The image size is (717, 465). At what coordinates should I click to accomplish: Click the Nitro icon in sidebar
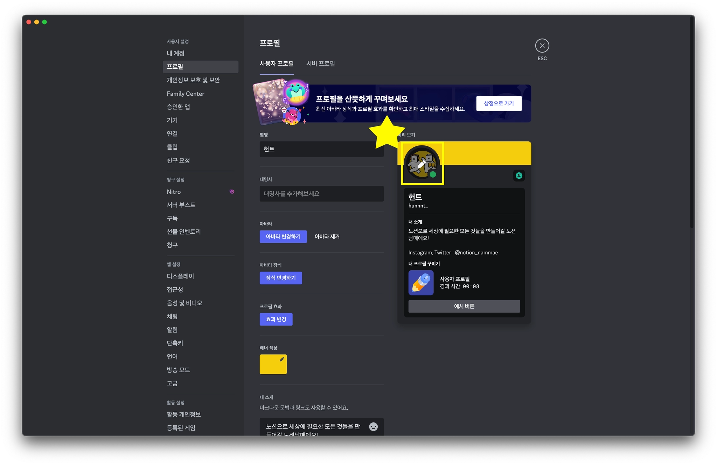pyautogui.click(x=232, y=192)
